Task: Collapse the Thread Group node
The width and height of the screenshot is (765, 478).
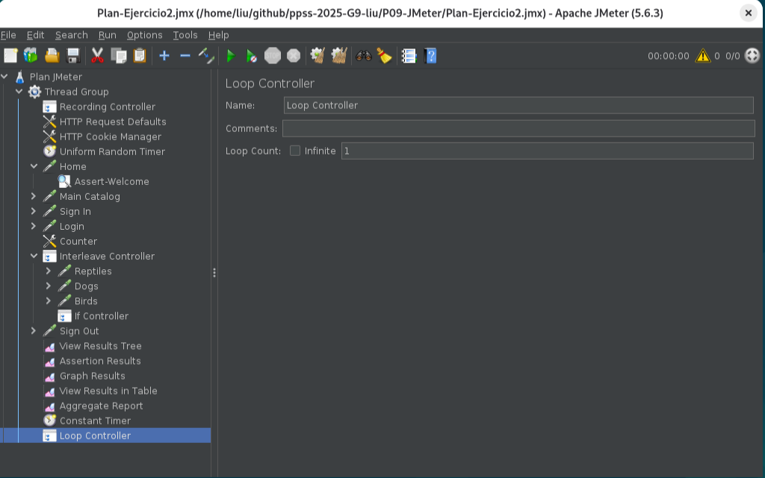Action: (x=19, y=92)
